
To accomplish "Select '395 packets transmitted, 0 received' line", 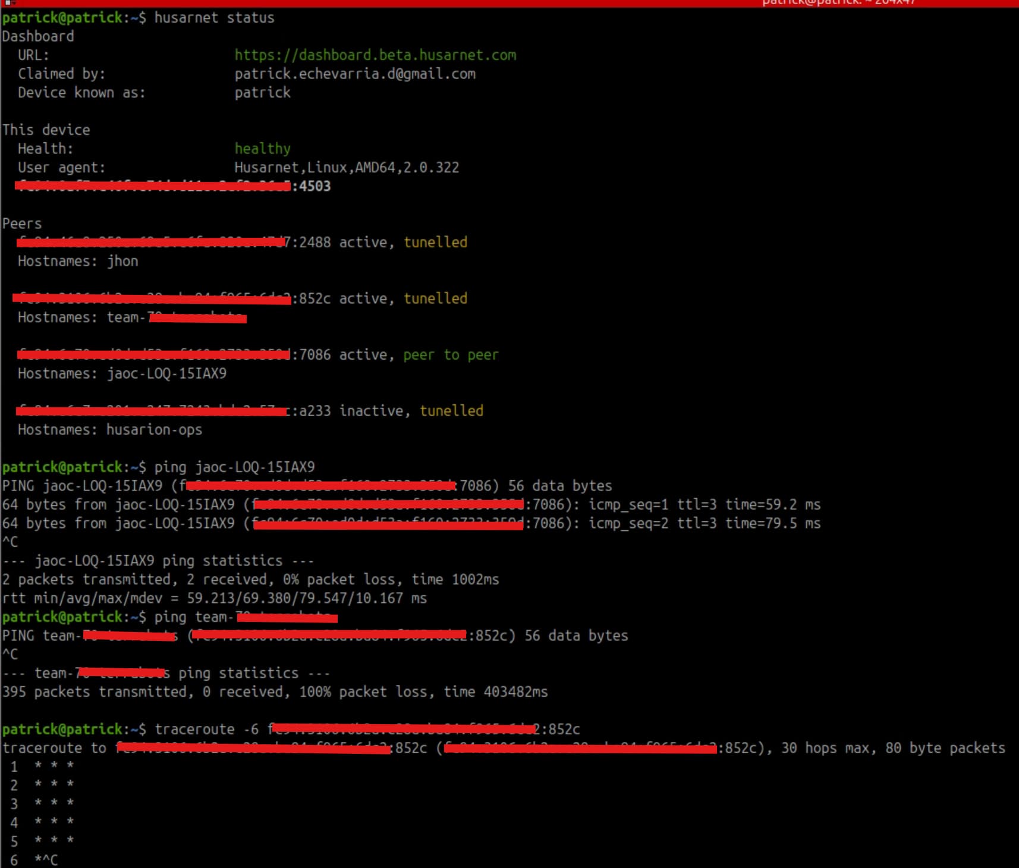I will click(275, 692).
